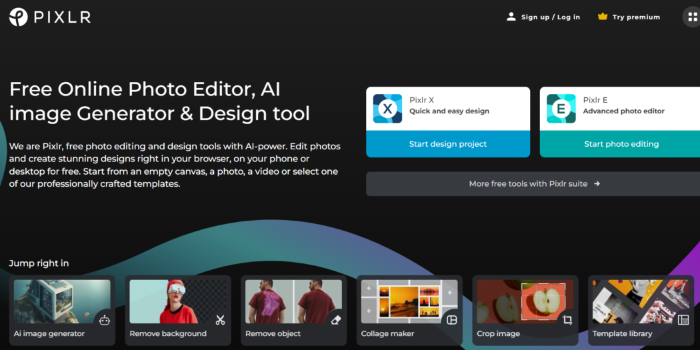Select the Ai image generator label

click(49, 333)
